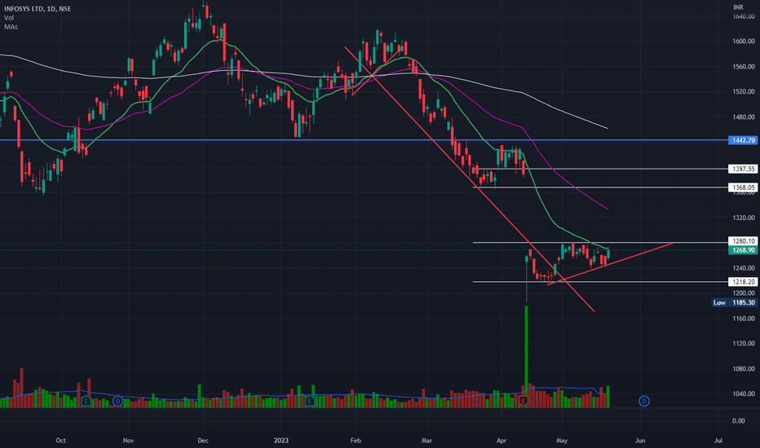
Task: Click the 1080.00 price axis label
Action: click(x=744, y=369)
